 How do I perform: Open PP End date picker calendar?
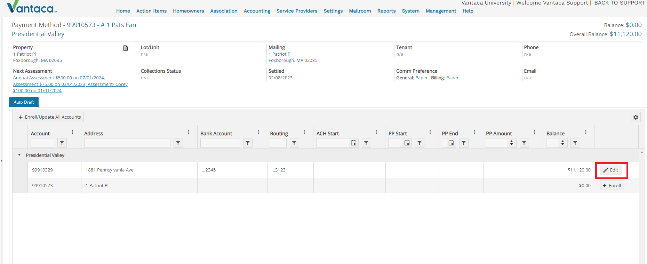pos(451,143)
